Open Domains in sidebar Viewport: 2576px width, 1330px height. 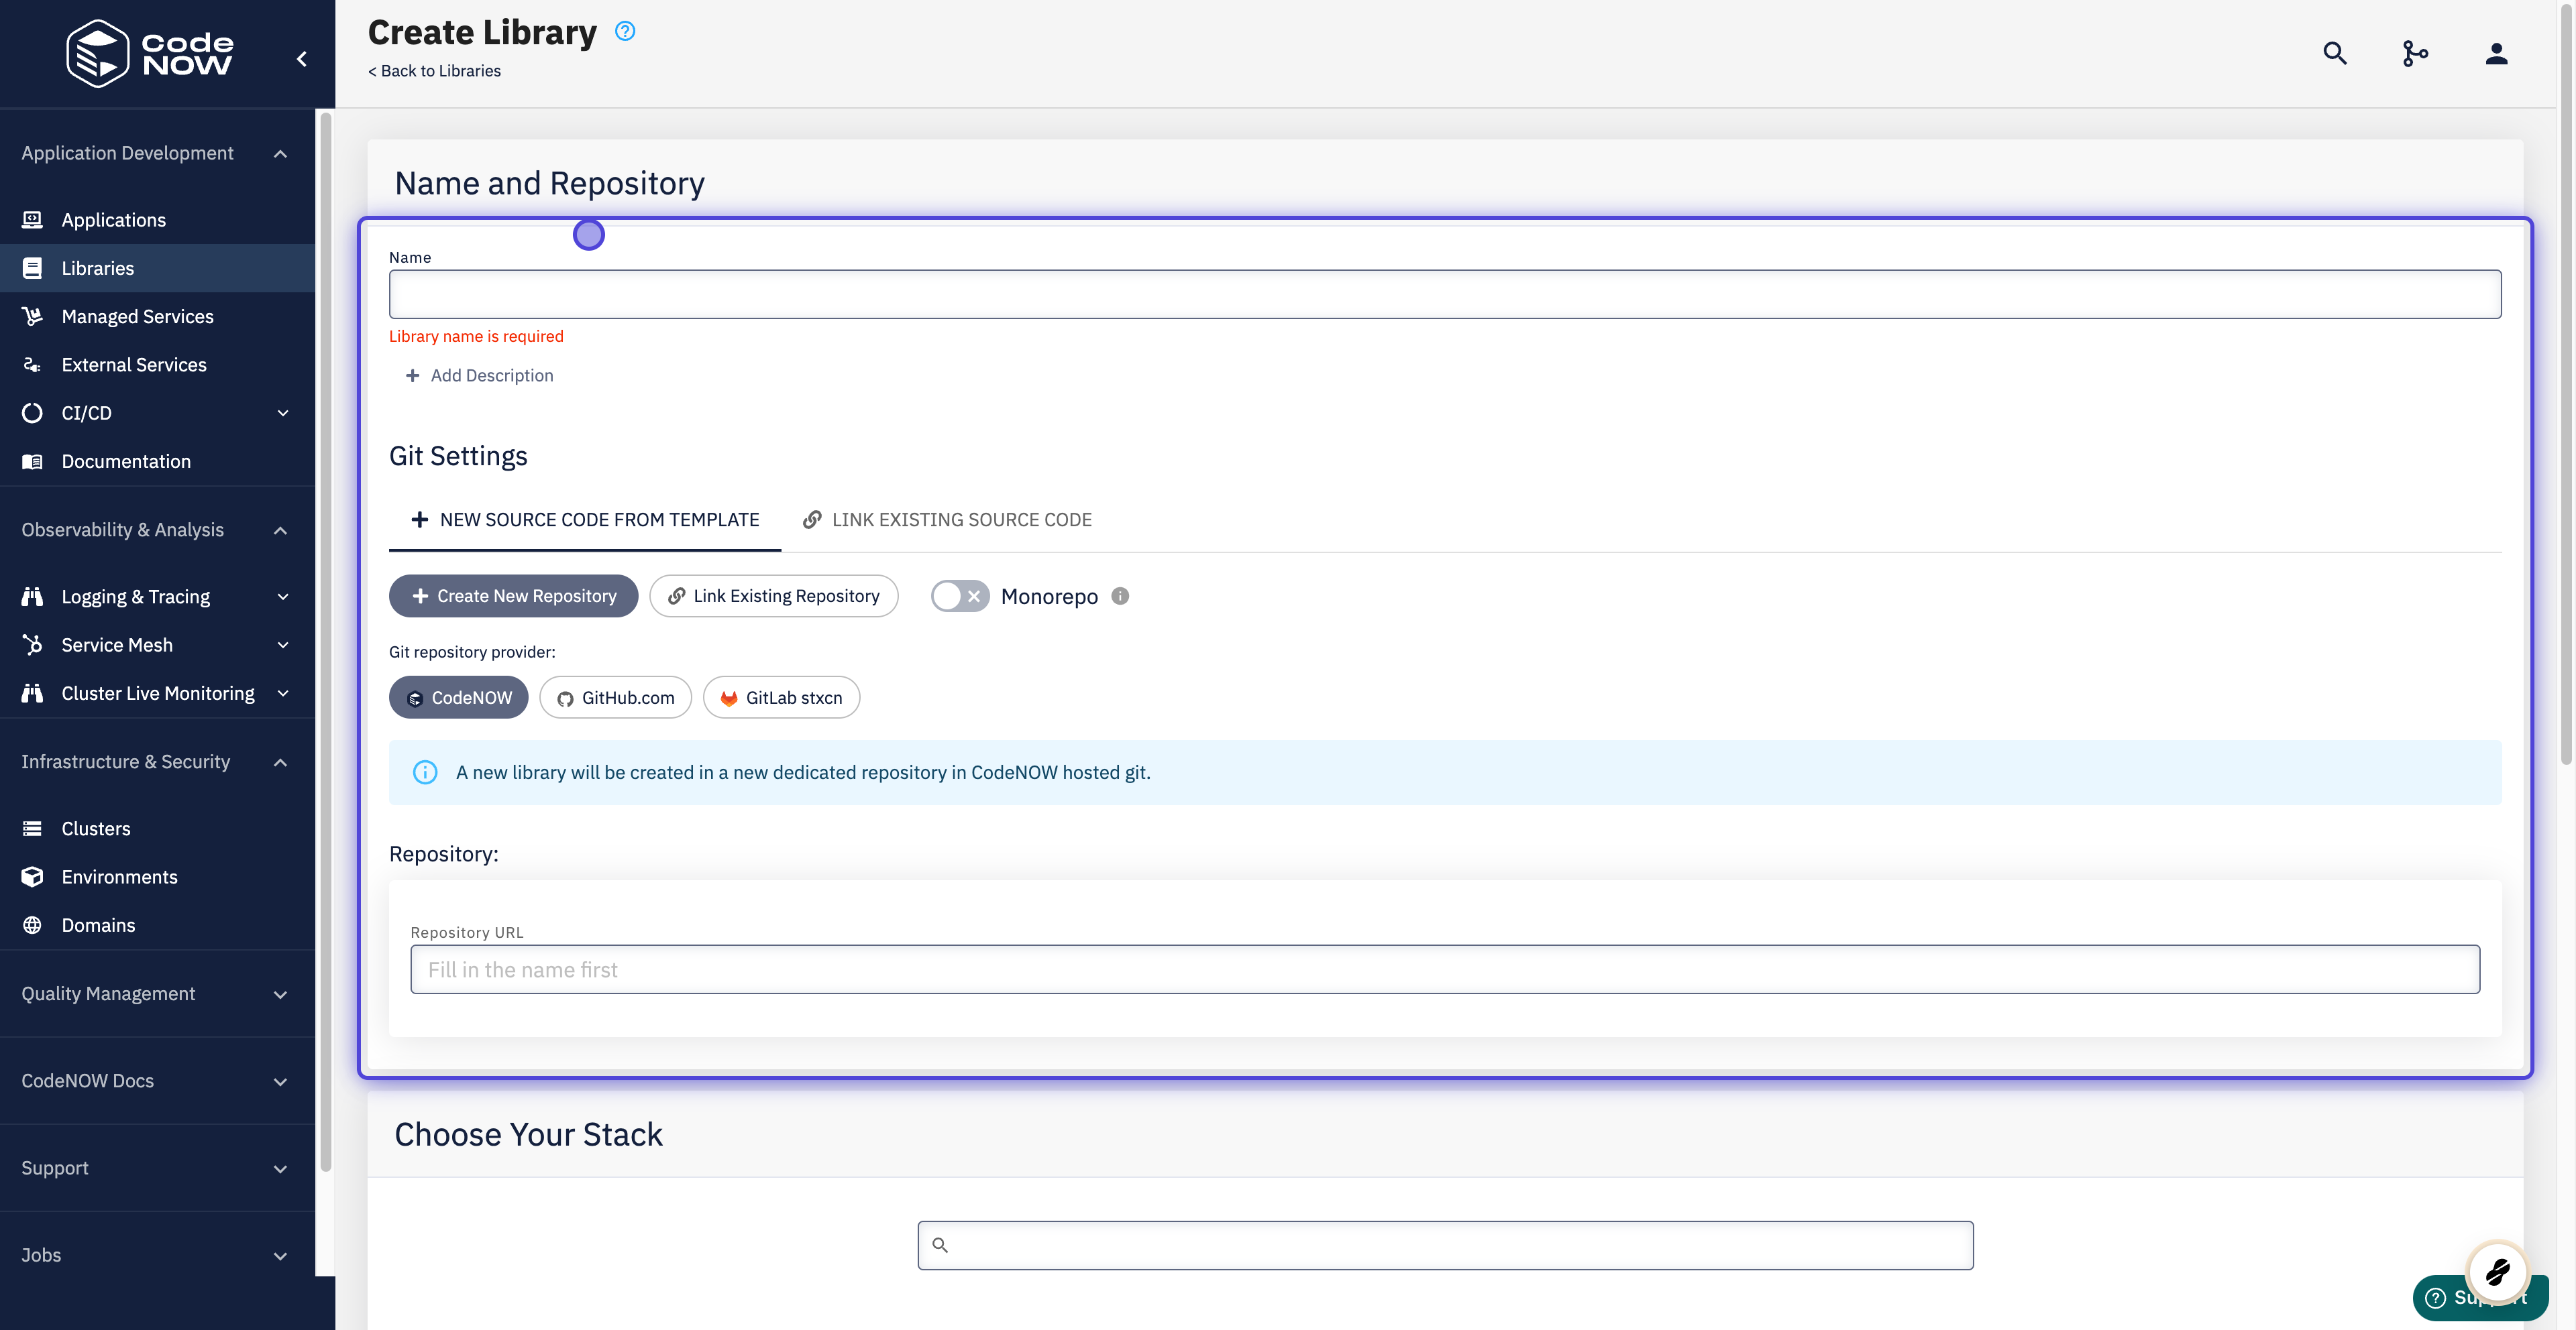pyautogui.click(x=157, y=924)
